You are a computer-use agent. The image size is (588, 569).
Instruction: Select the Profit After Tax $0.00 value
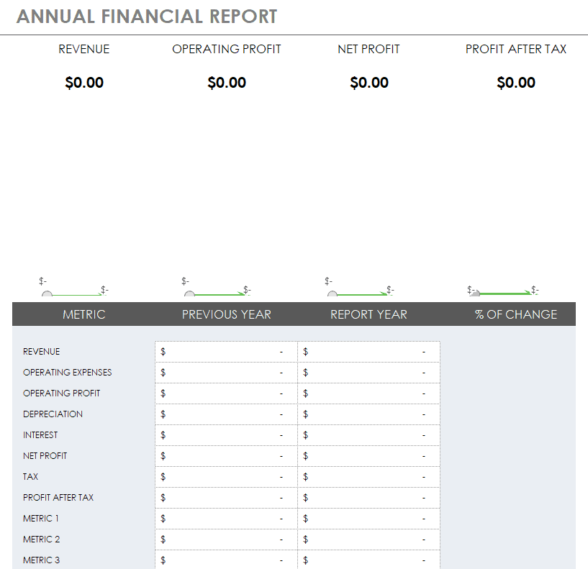pos(516,83)
